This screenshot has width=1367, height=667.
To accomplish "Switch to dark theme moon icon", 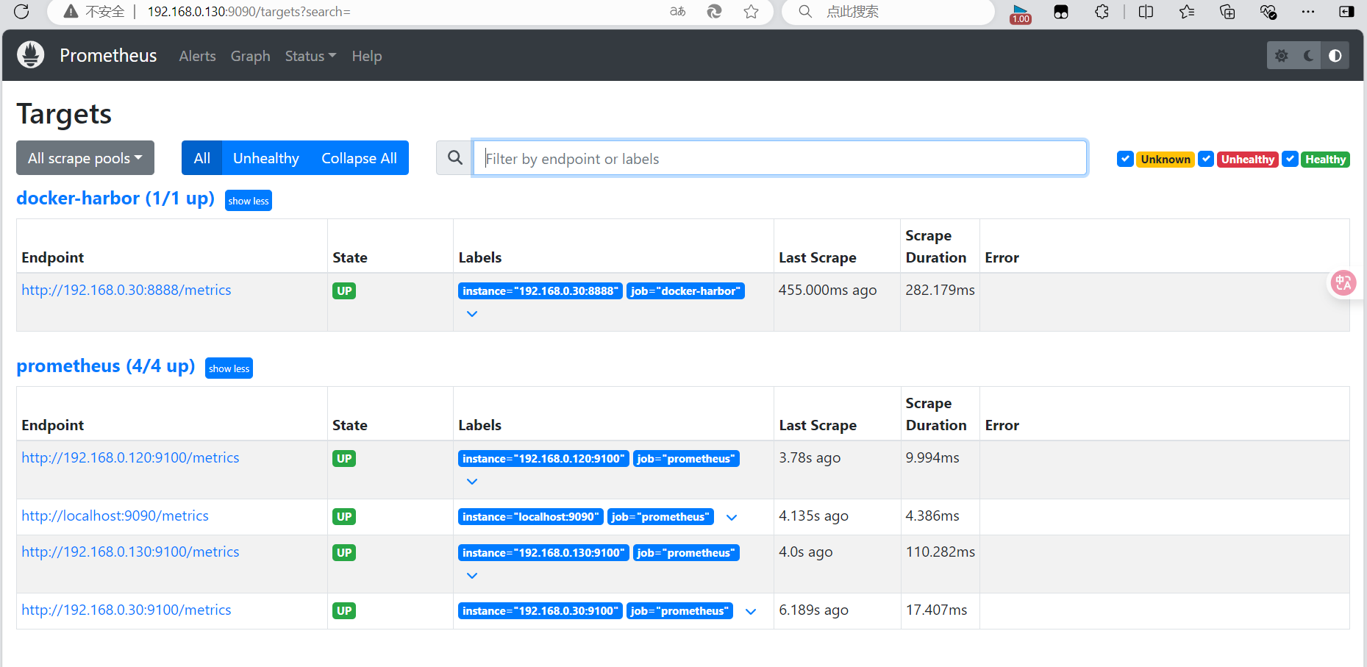I will 1308,56.
